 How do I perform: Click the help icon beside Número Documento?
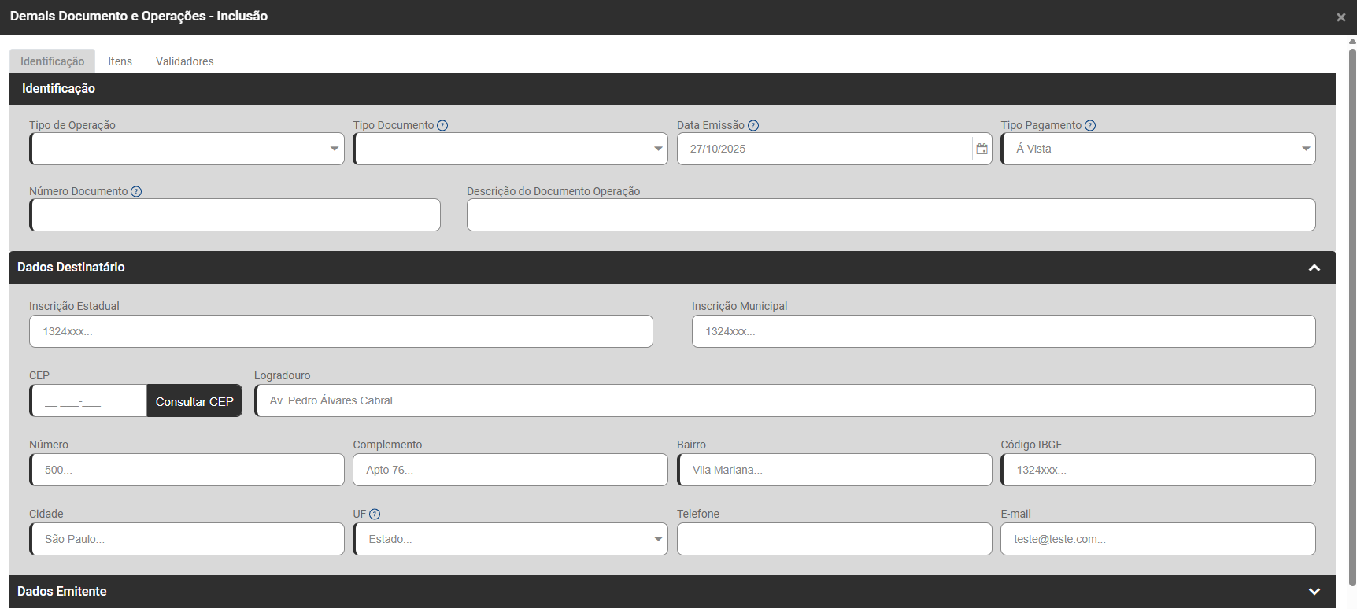136,192
